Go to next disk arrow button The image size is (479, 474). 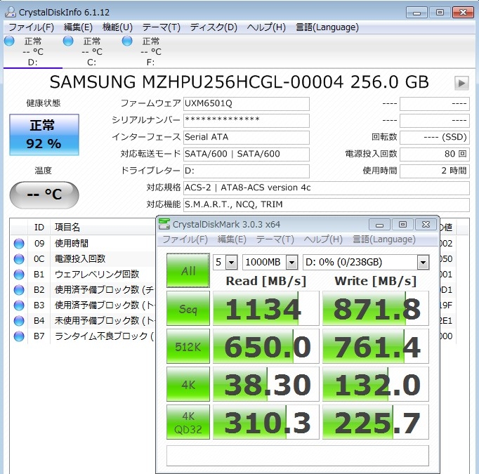[x=461, y=83]
